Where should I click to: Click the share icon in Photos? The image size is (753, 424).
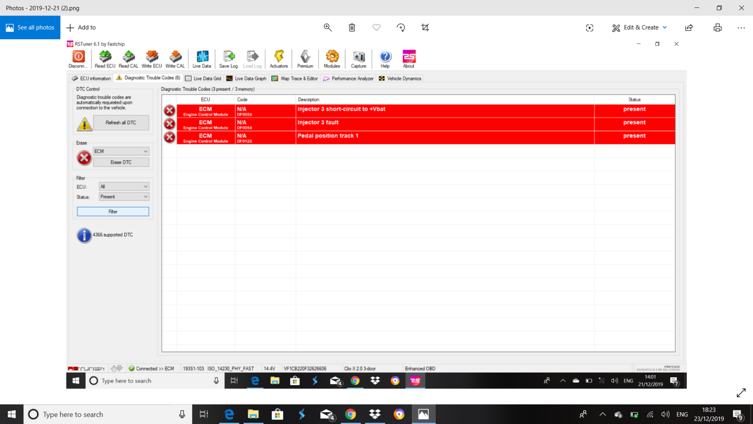(x=689, y=27)
